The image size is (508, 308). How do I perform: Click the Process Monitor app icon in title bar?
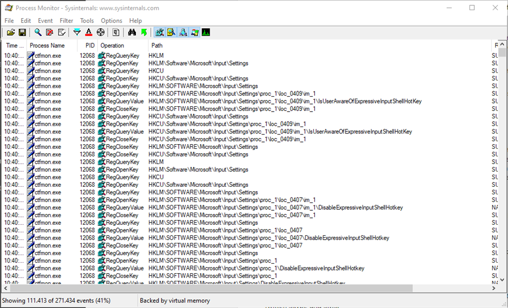(9, 8)
